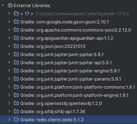Expand the junit-platform-commons:1.9.1 node

click(9, 87)
